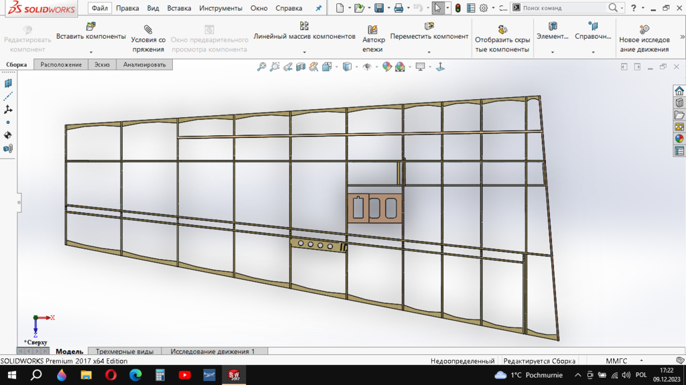This screenshot has height=385, width=686.
Task: Toggle Отобразить скрытые компоненты
Action: point(502,29)
